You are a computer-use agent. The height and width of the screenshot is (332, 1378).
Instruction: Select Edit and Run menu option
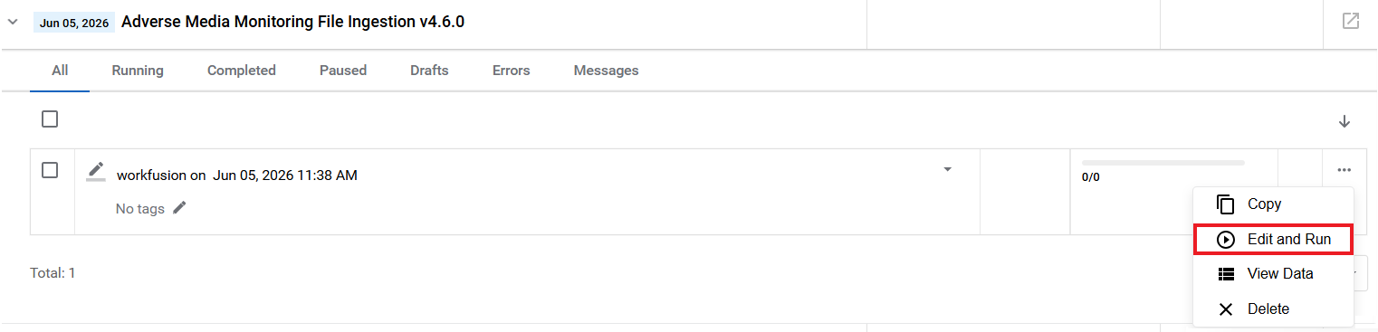(x=1273, y=240)
